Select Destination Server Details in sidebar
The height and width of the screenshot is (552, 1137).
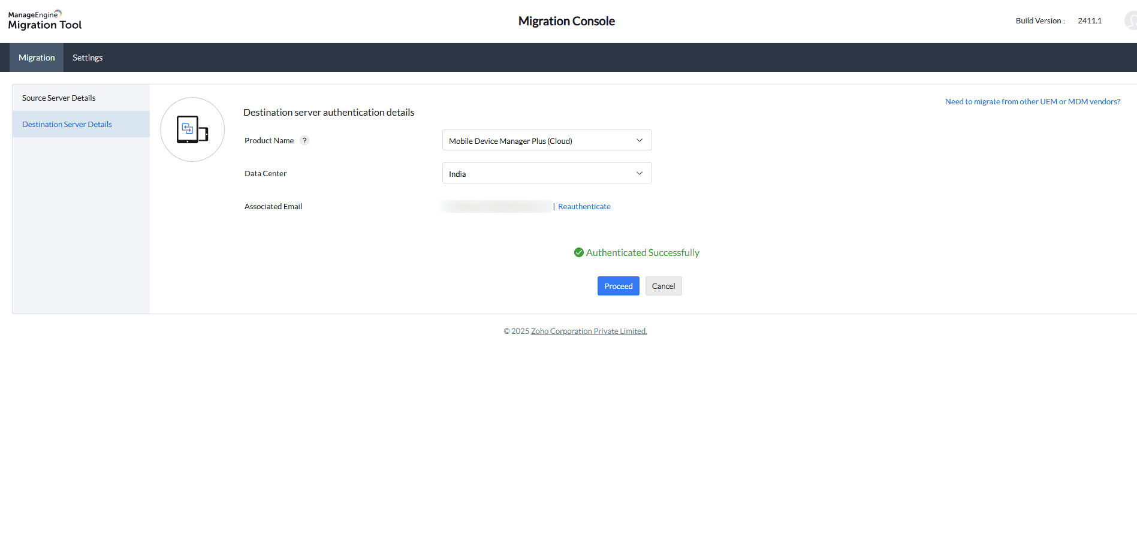coord(81,124)
